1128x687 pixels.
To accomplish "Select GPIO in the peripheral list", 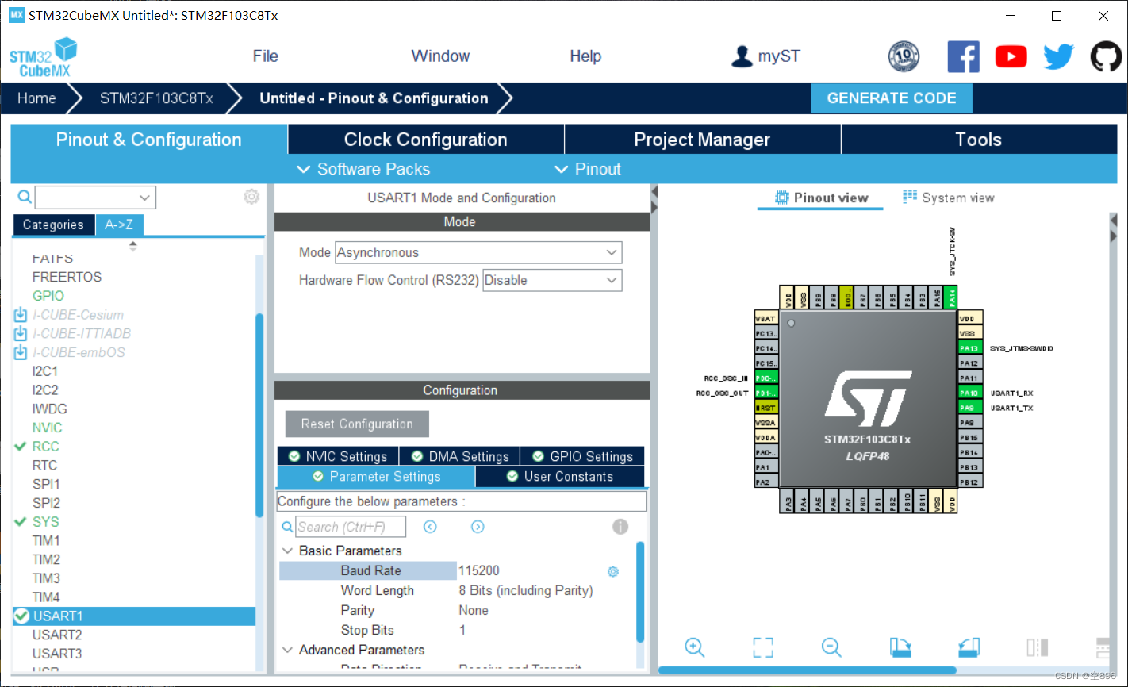I will click(x=48, y=296).
